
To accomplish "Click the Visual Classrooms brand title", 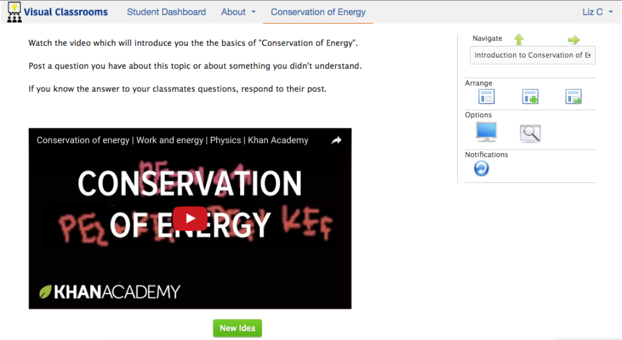I will [x=65, y=12].
